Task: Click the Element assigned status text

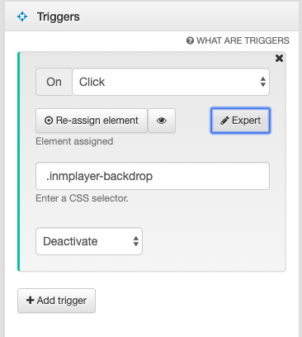Action: coord(74,141)
